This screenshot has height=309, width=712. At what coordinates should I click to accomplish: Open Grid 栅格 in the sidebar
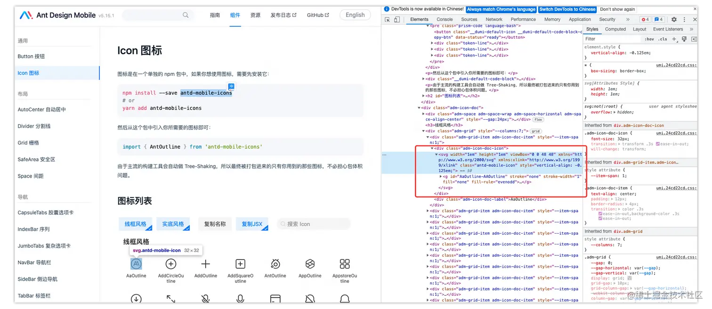click(x=28, y=143)
